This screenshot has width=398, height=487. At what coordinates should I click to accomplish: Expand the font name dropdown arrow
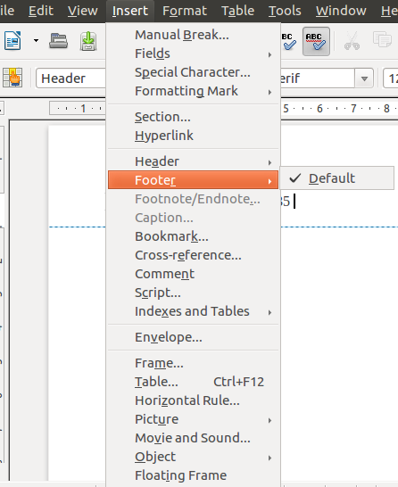pyautogui.click(x=364, y=78)
